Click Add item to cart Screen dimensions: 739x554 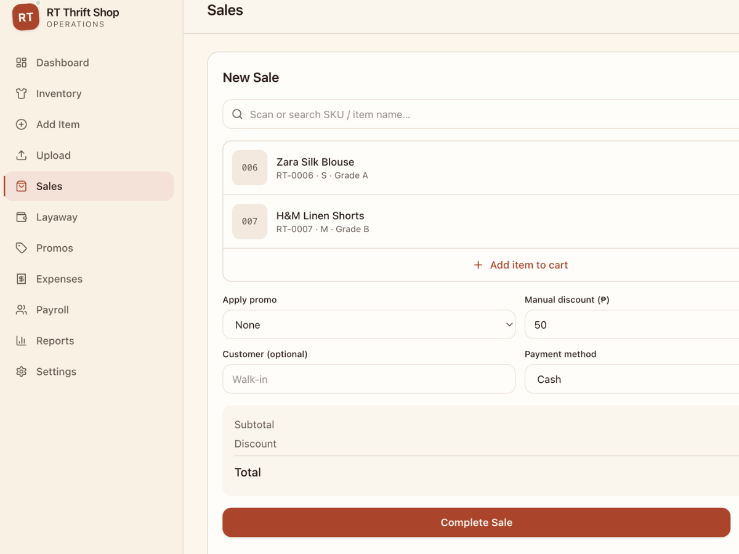(520, 265)
